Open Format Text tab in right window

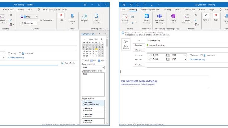tap(190, 9)
